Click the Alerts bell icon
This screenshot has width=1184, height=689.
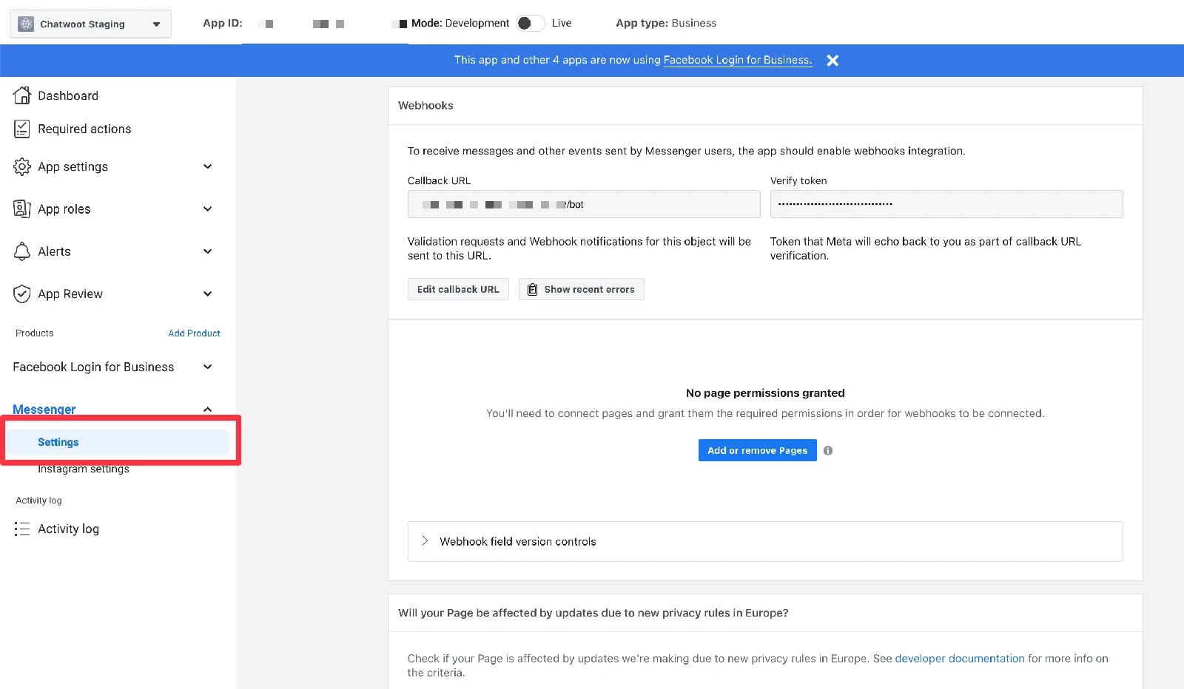(x=22, y=251)
